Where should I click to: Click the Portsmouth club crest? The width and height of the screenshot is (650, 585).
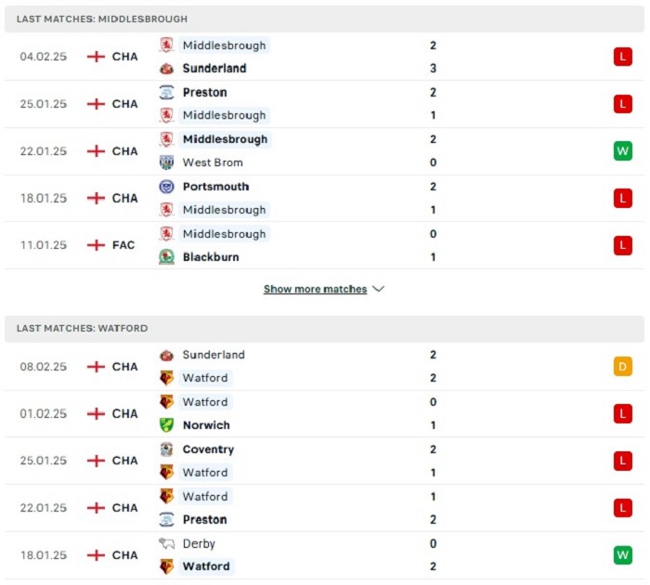(x=166, y=187)
